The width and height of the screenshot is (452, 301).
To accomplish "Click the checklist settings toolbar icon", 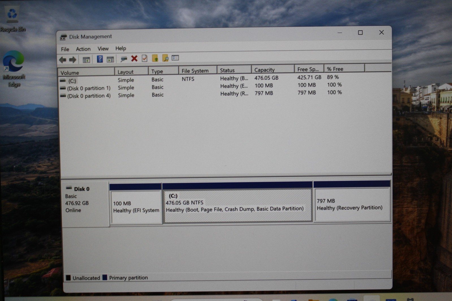I will [175, 58].
